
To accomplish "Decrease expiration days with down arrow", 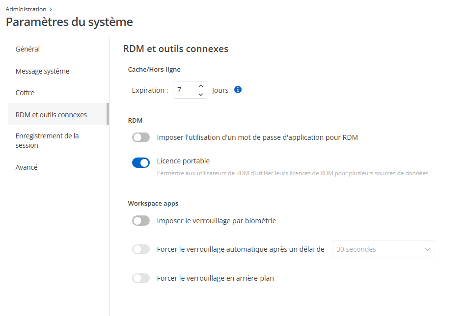I will tap(200, 94).
